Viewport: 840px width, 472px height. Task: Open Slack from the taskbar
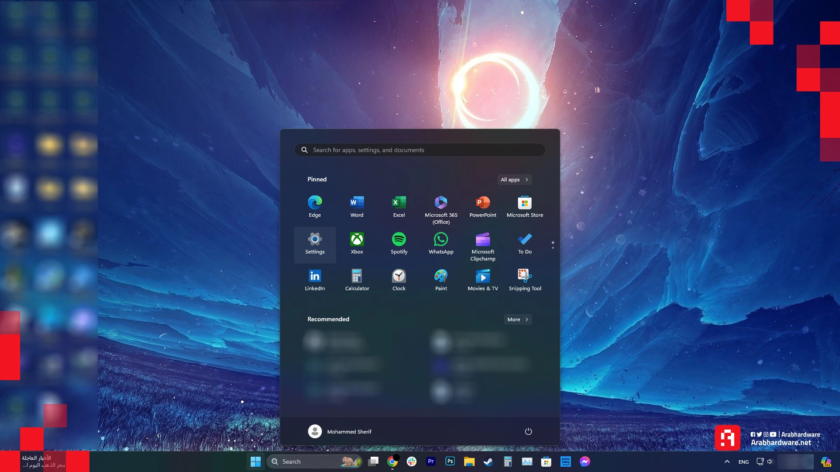coord(412,462)
